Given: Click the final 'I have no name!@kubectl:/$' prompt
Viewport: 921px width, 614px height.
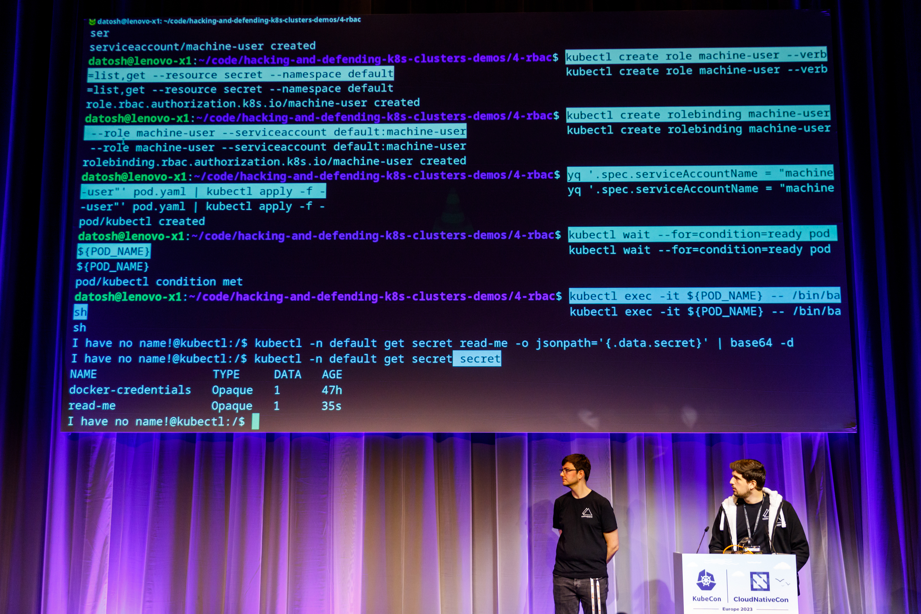Looking at the screenshot, I should 156,421.
